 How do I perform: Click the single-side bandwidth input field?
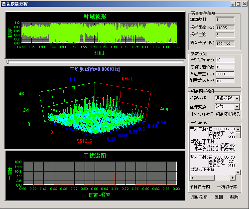pos(225,74)
